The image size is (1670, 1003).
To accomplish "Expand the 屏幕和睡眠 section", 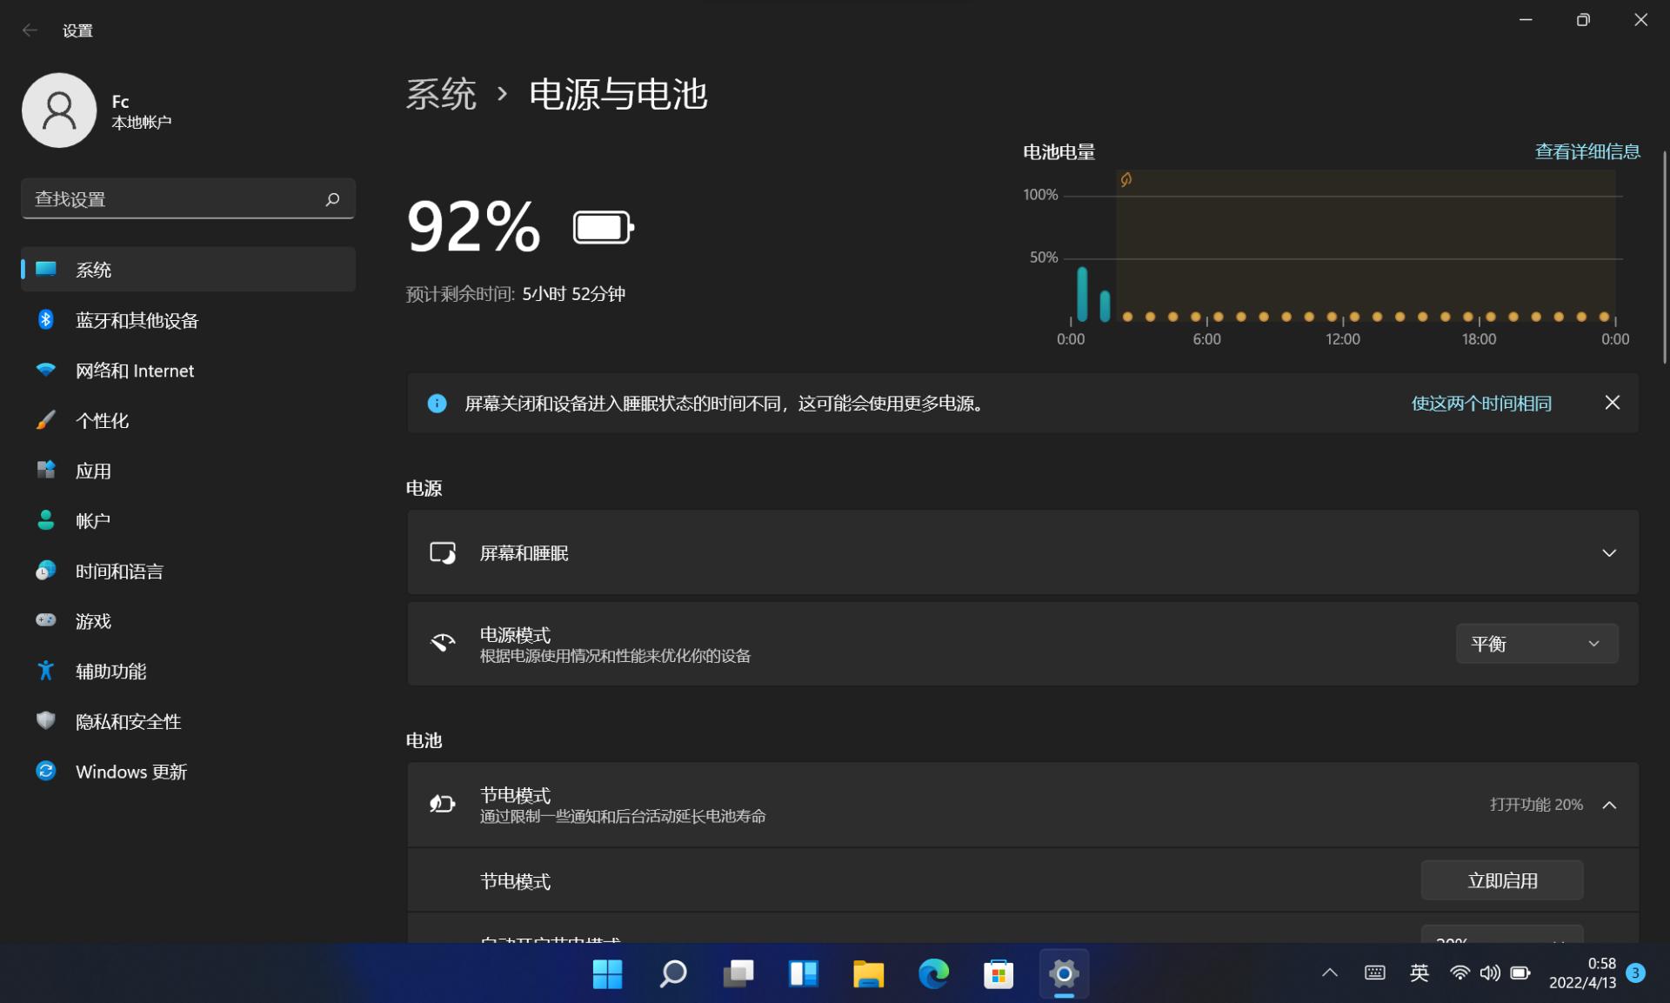I will point(1610,552).
